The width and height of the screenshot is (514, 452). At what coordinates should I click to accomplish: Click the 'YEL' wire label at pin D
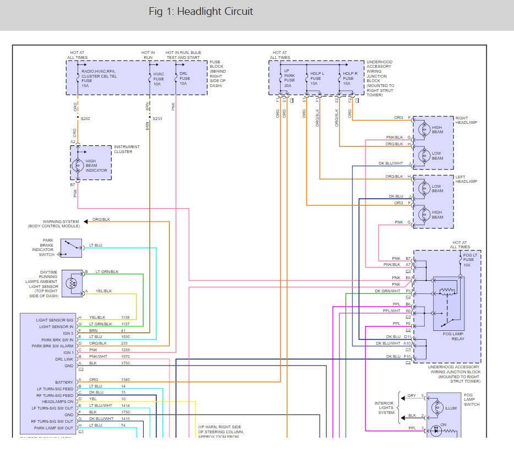[x=93, y=399]
